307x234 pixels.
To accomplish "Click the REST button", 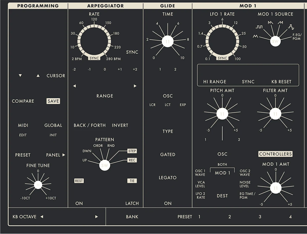I will pyautogui.click(x=79, y=181).
